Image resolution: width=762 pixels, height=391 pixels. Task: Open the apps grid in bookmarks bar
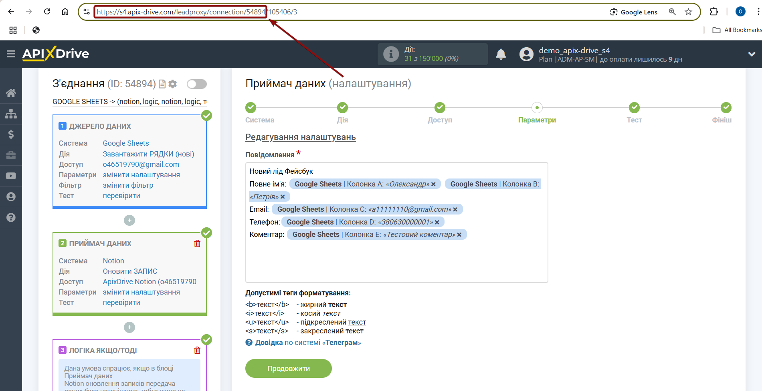(x=13, y=30)
